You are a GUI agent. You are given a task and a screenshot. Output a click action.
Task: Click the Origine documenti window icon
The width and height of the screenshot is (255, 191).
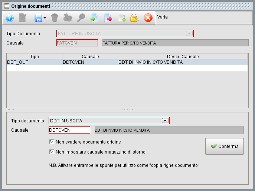click(7, 6)
